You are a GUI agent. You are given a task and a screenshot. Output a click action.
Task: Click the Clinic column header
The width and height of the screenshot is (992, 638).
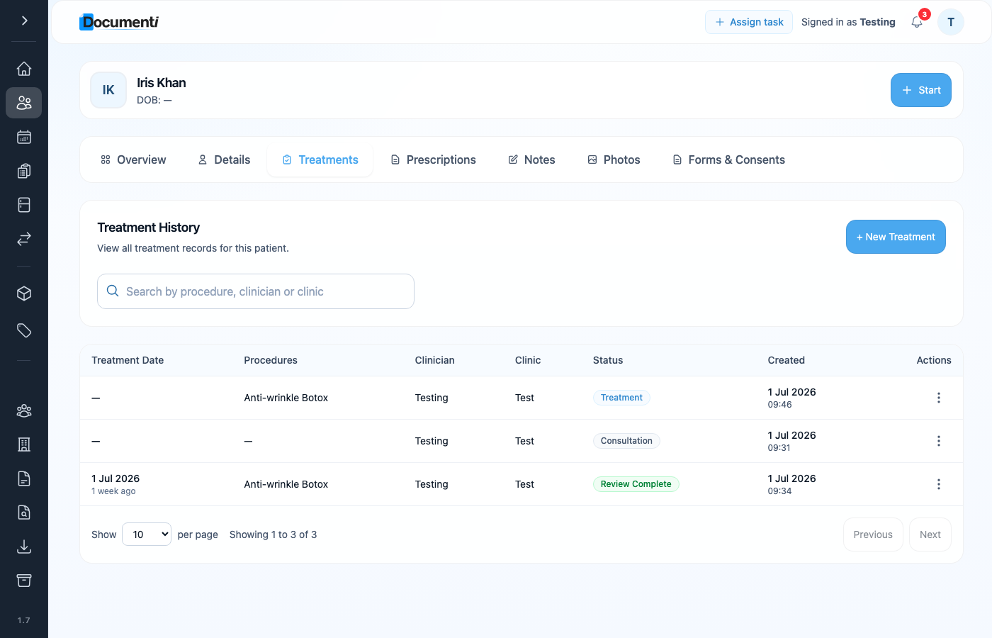[528, 360]
